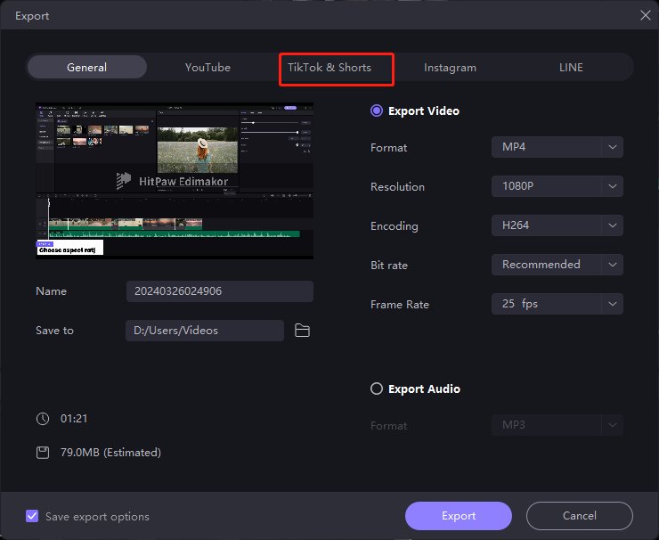Click the Save to path field
Image resolution: width=659 pixels, height=540 pixels.
205,331
